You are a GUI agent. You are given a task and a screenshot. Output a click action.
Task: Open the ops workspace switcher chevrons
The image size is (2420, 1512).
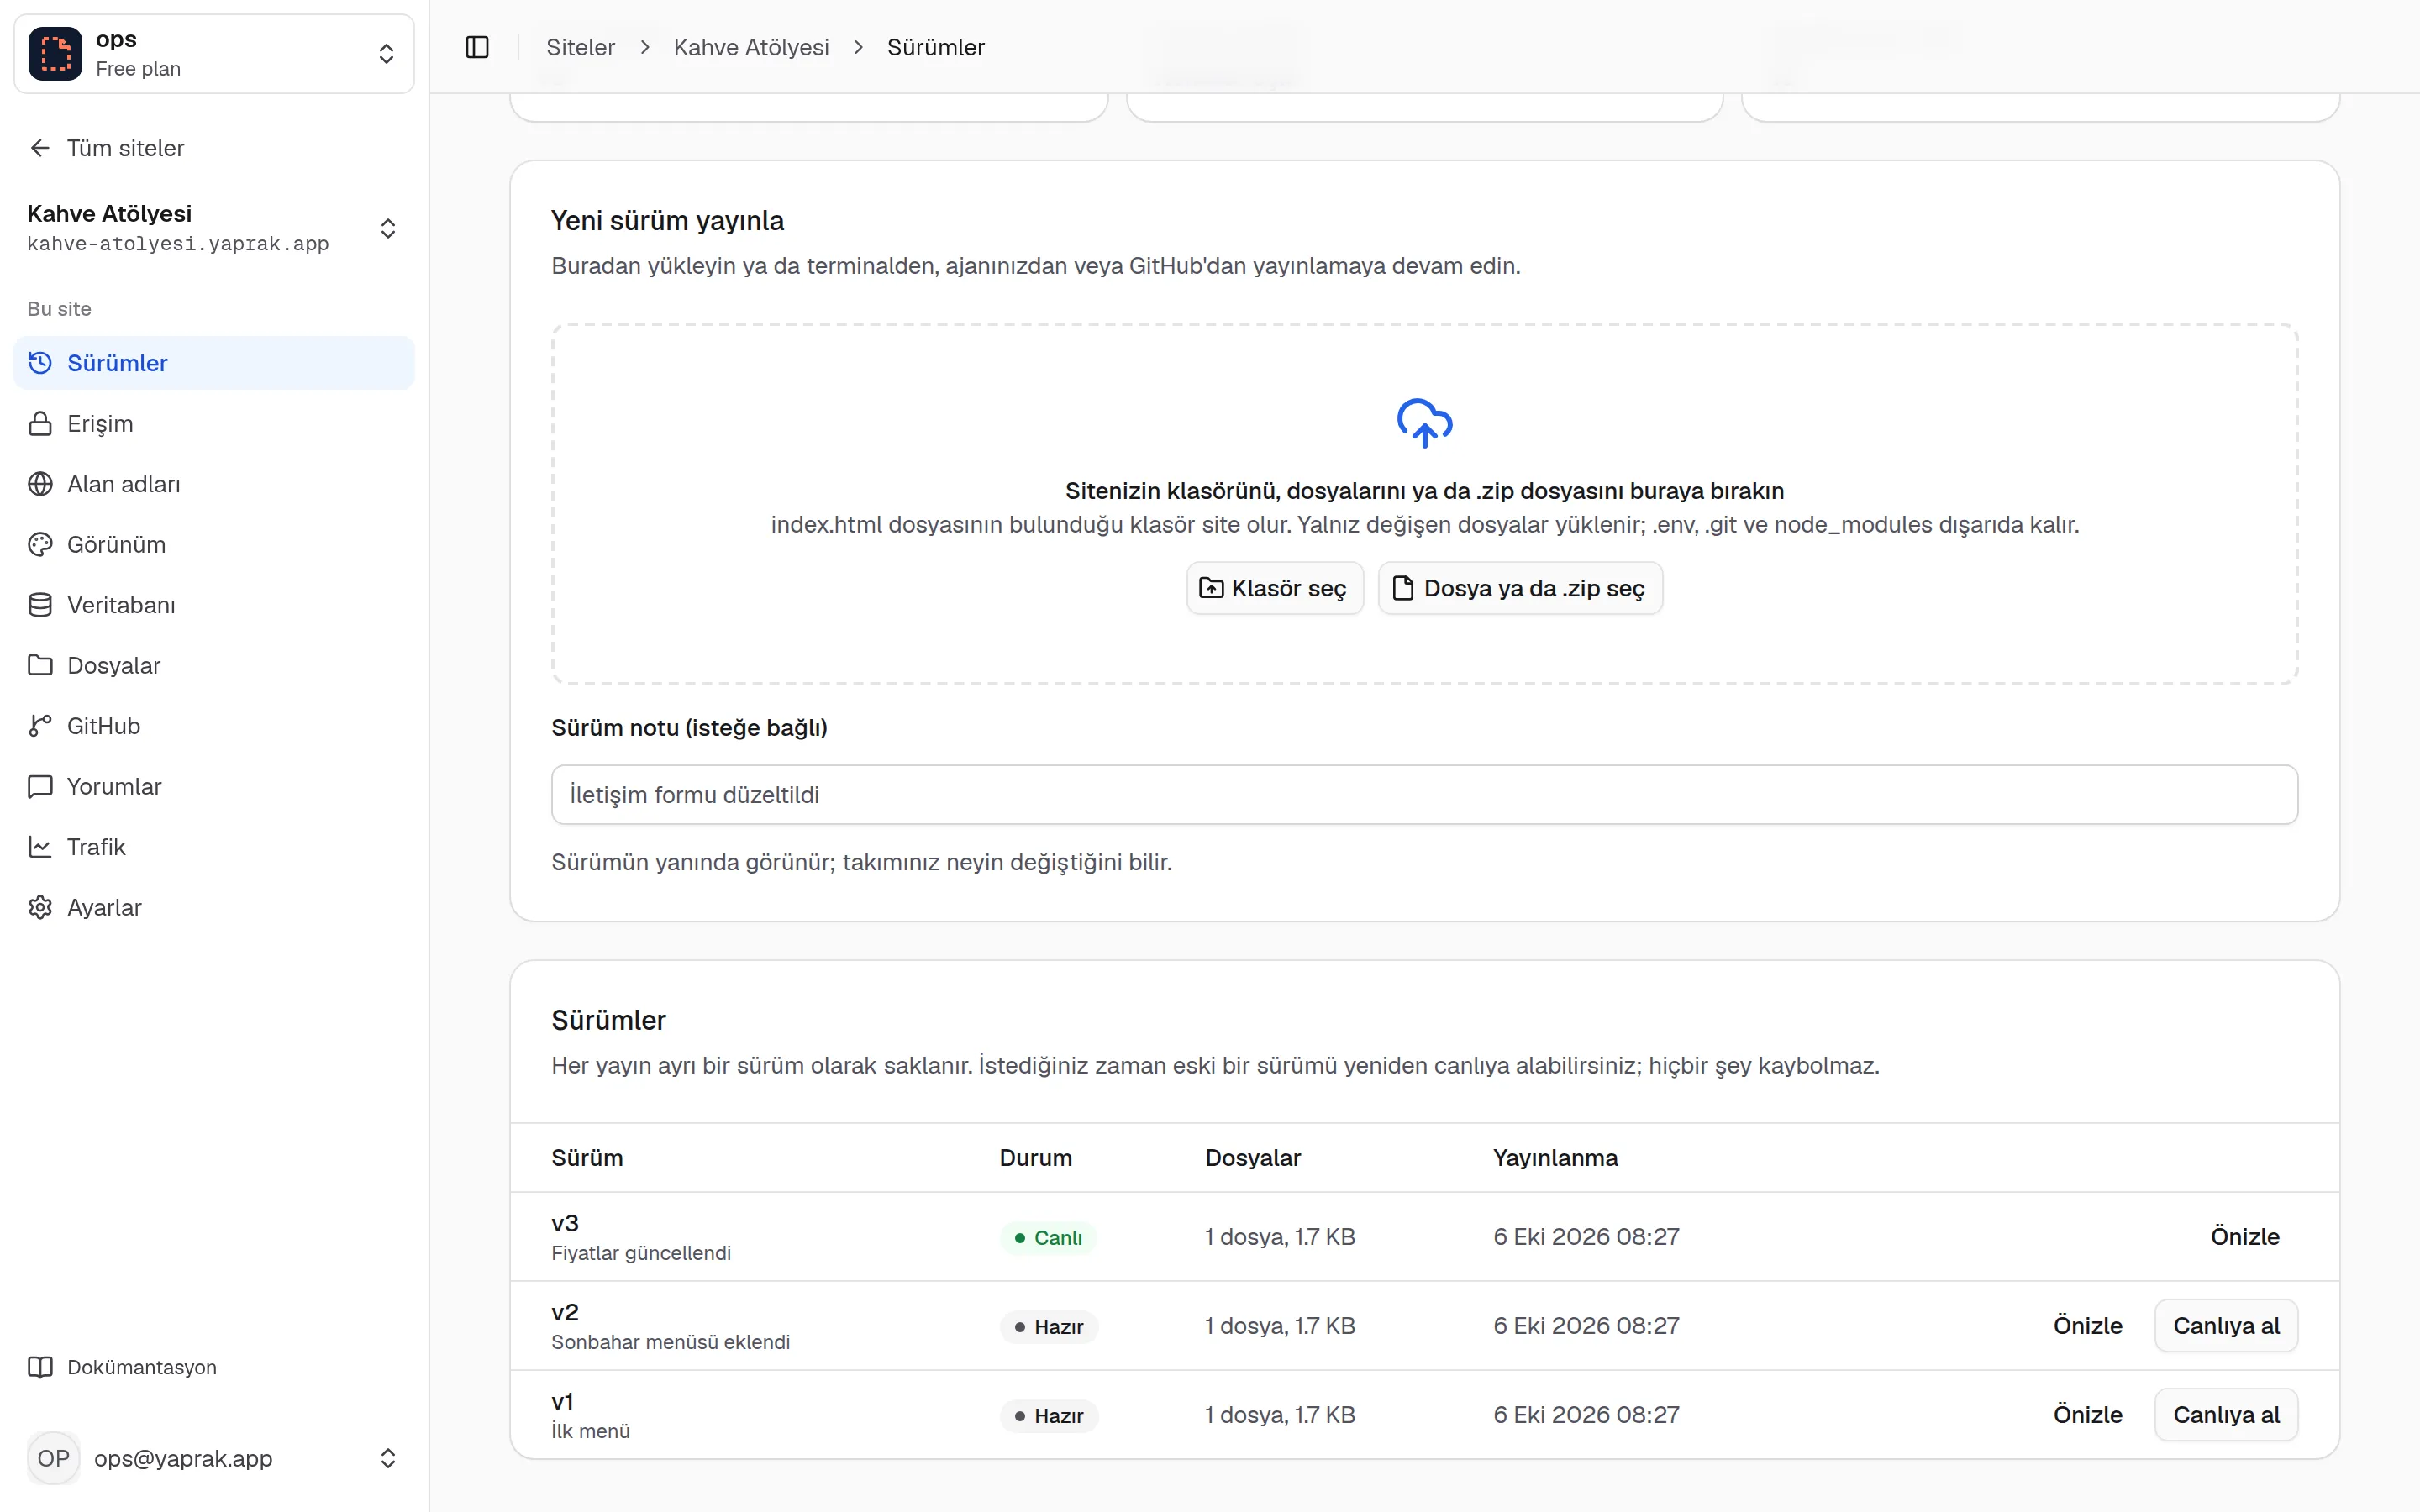point(386,54)
